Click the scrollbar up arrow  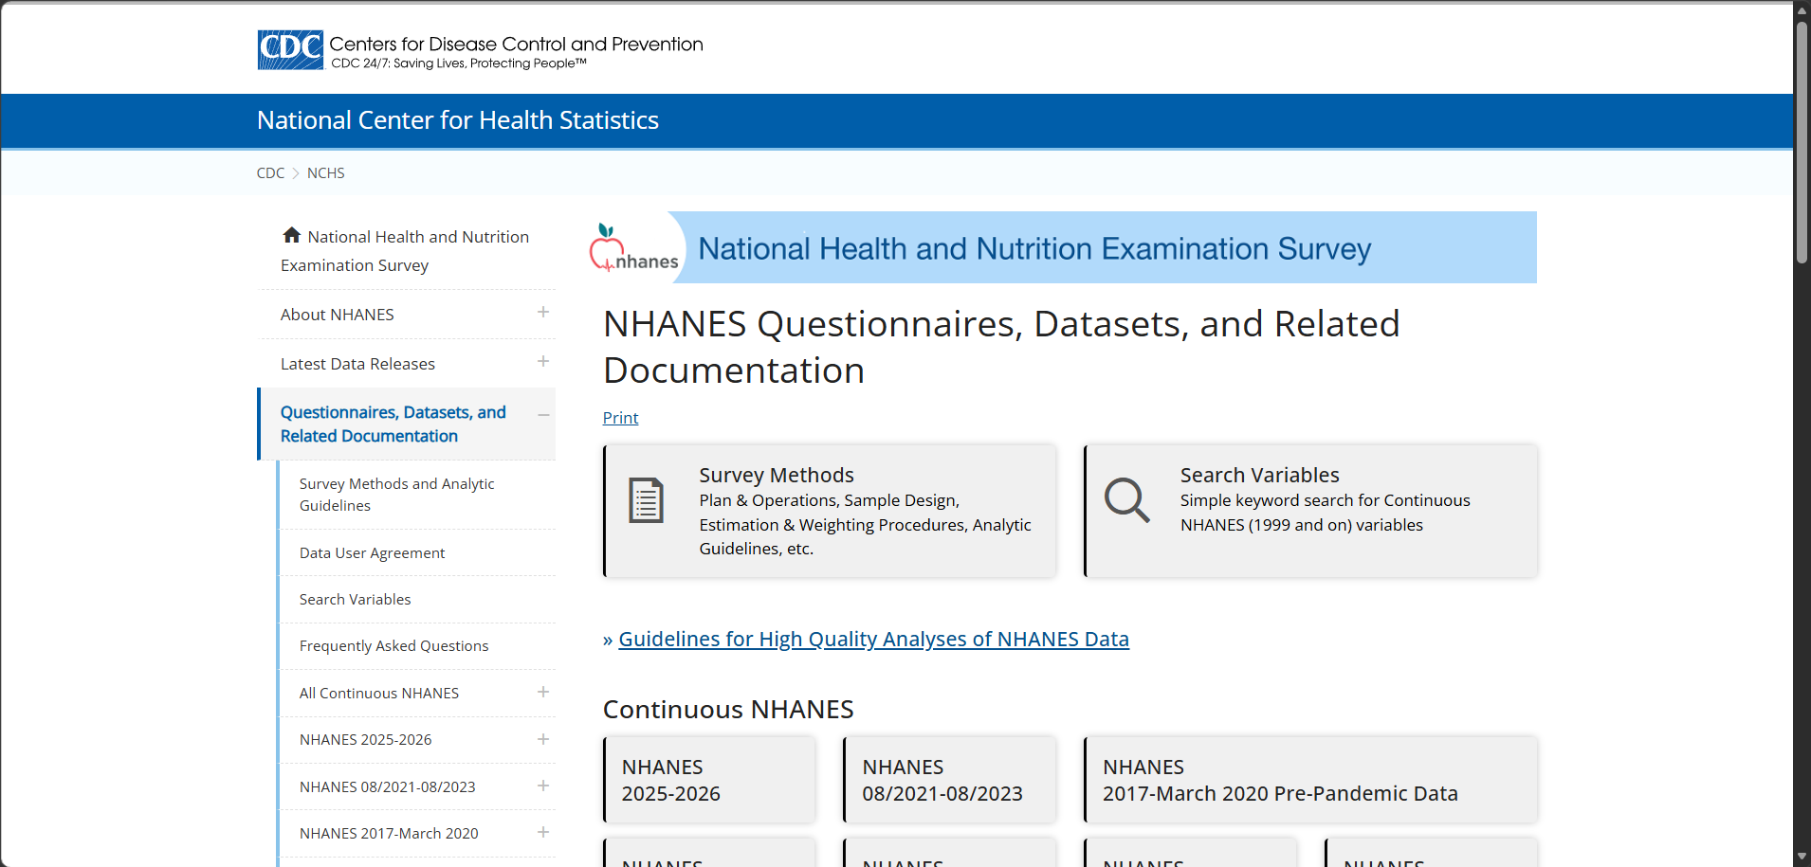click(1802, 9)
